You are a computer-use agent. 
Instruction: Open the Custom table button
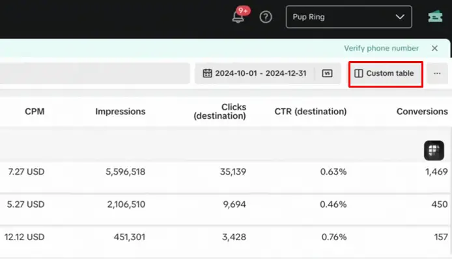(x=386, y=73)
